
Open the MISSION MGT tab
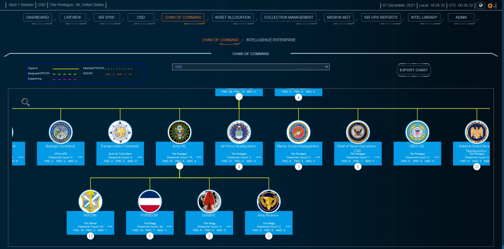click(339, 17)
